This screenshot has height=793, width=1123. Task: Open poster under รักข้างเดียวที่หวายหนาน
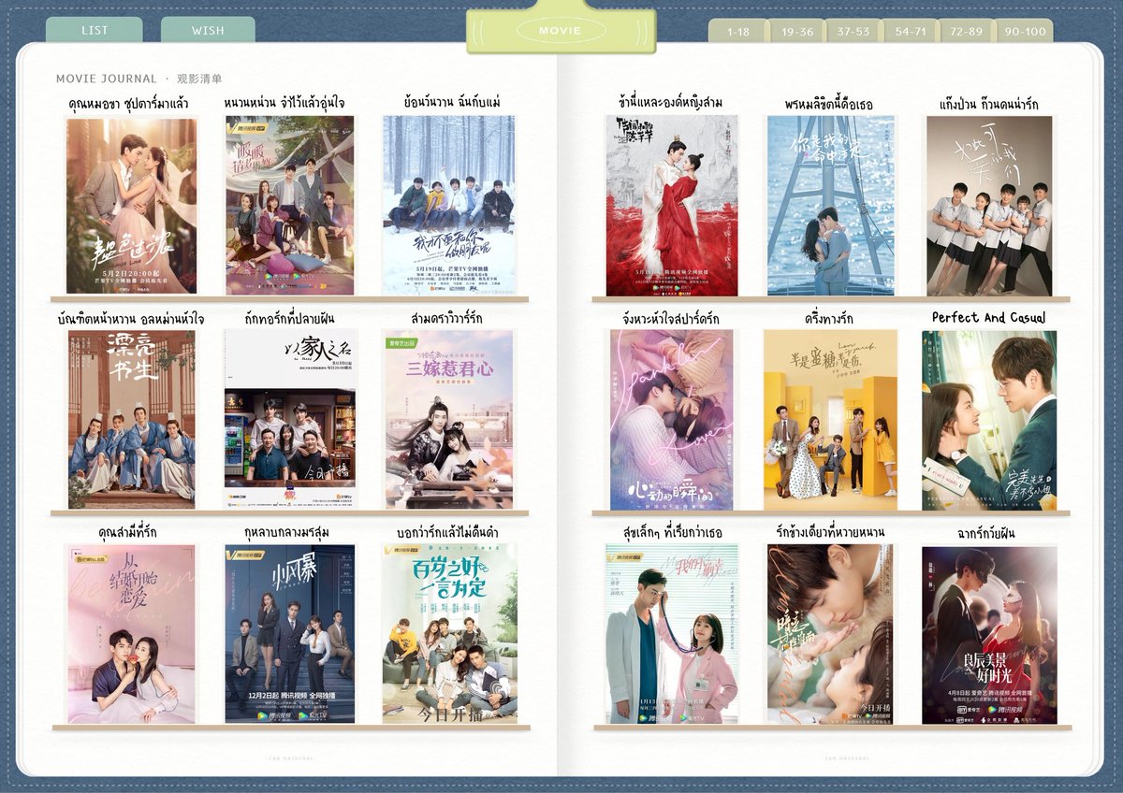click(x=830, y=634)
